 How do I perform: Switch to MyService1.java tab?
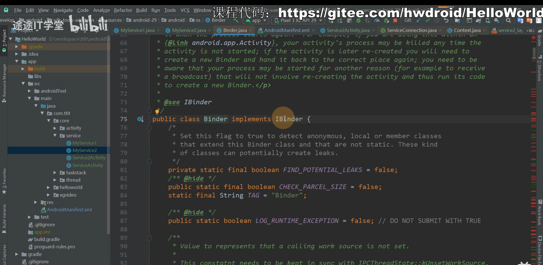(137, 30)
